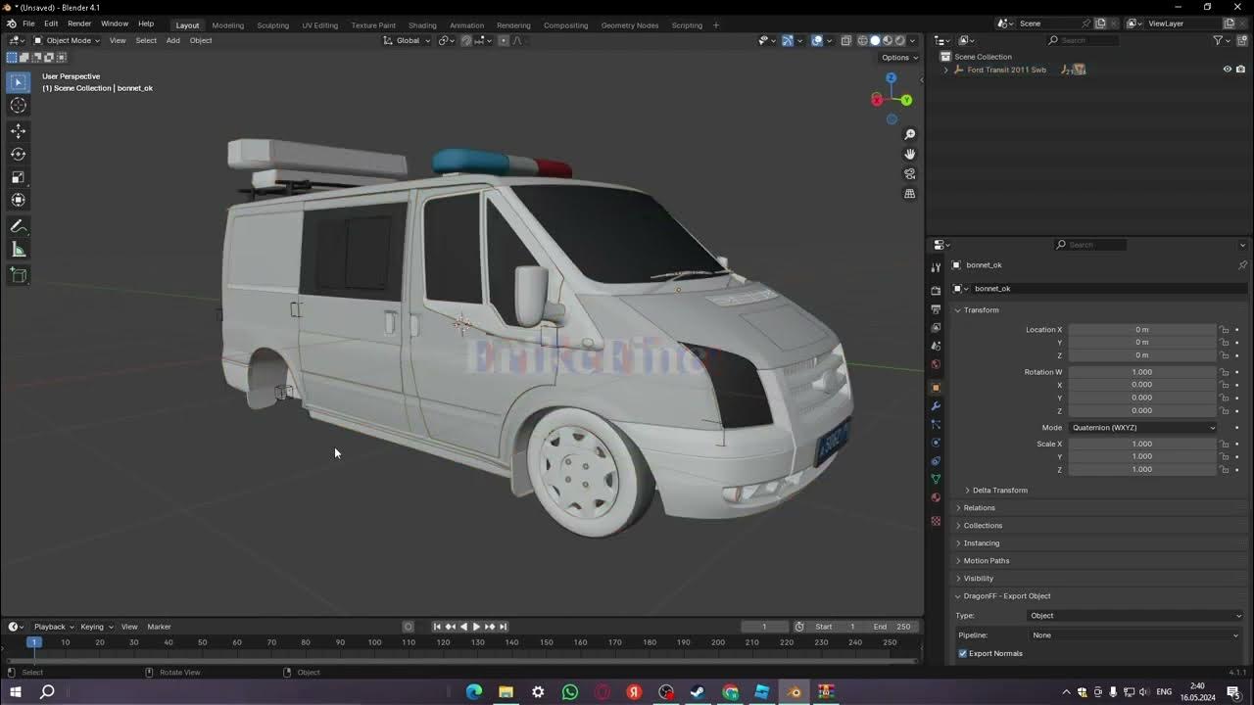
Task: Expand Ford Transit 2011 Swb tree arrow
Action: (946, 70)
